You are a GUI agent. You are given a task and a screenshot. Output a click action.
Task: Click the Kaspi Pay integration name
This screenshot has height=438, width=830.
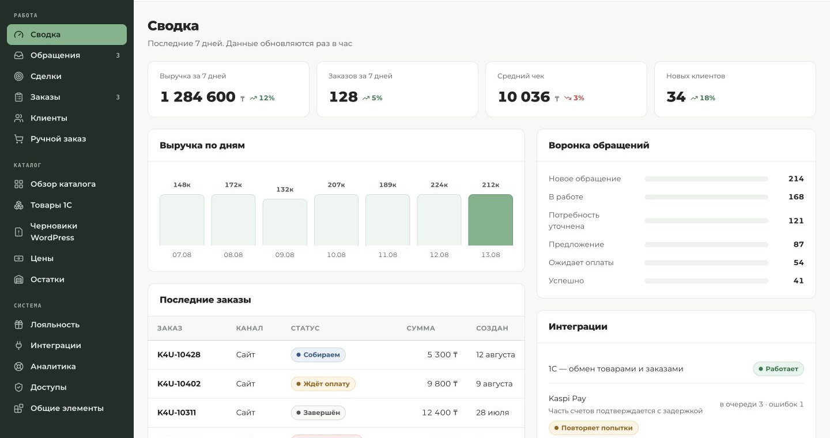[567, 399]
